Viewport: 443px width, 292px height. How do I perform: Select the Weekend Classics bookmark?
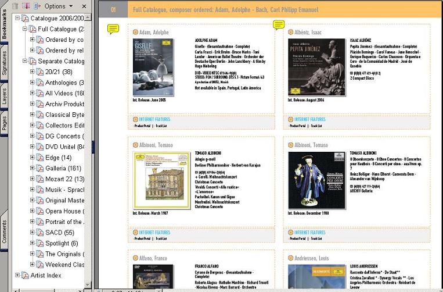pyautogui.click(x=64, y=265)
